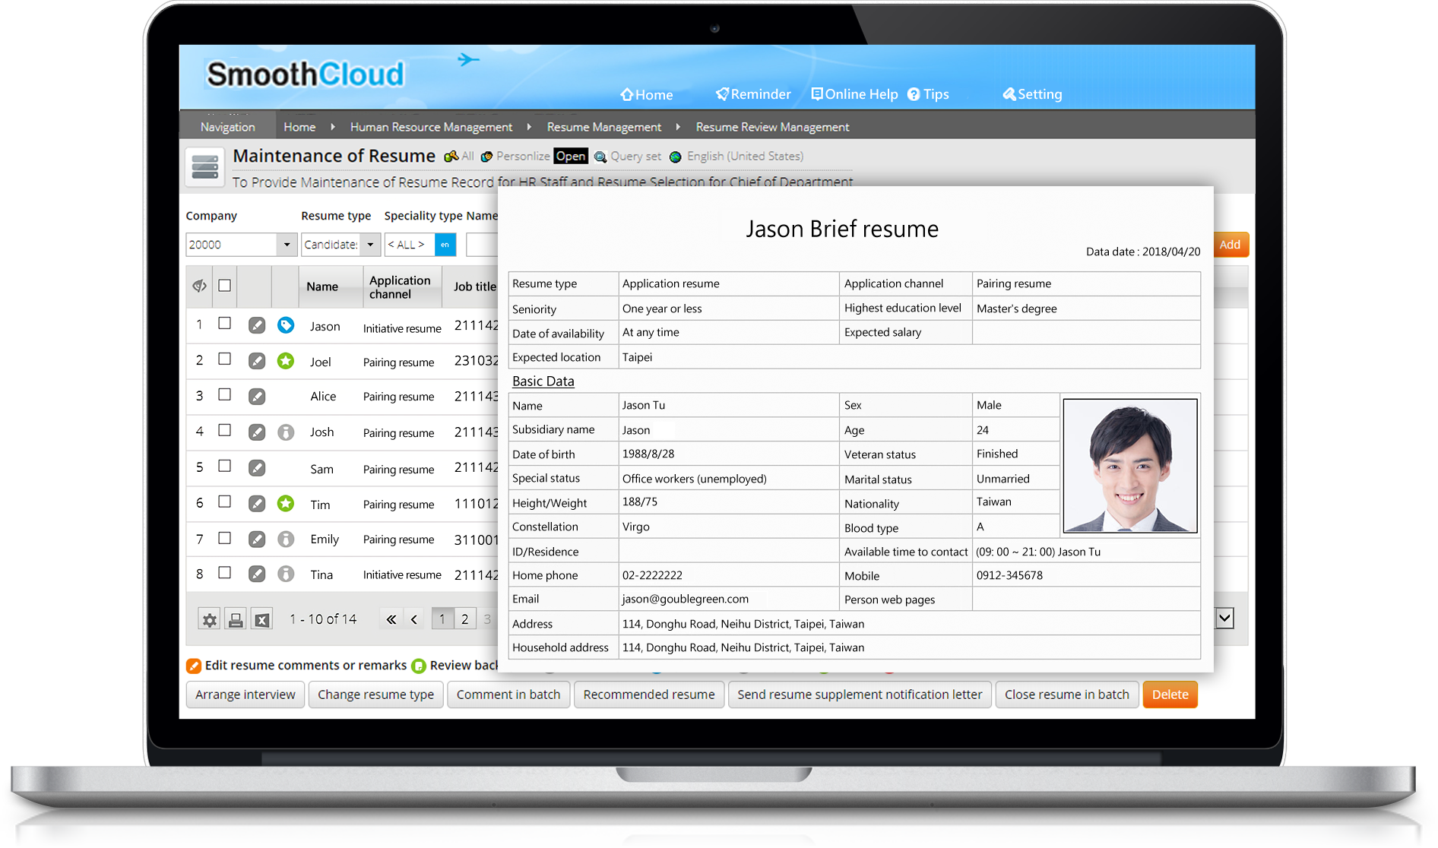The width and height of the screenshot is (1438, 848).
Task: Click the edit pencil icon for Jason
Action: click(x=257, y=325)
